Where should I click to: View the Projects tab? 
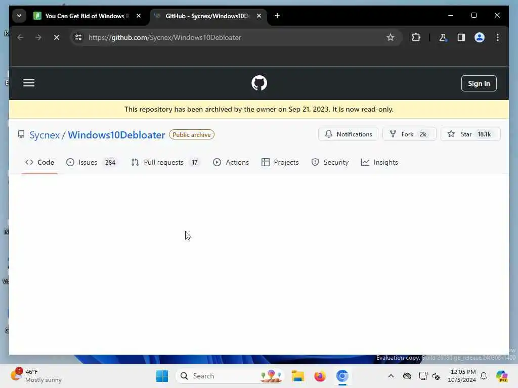(280, 162)
